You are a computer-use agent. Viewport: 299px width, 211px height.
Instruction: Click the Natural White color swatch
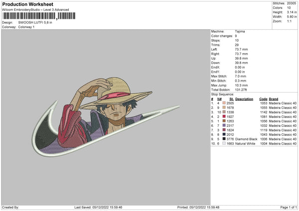click(x=224, y=143)
